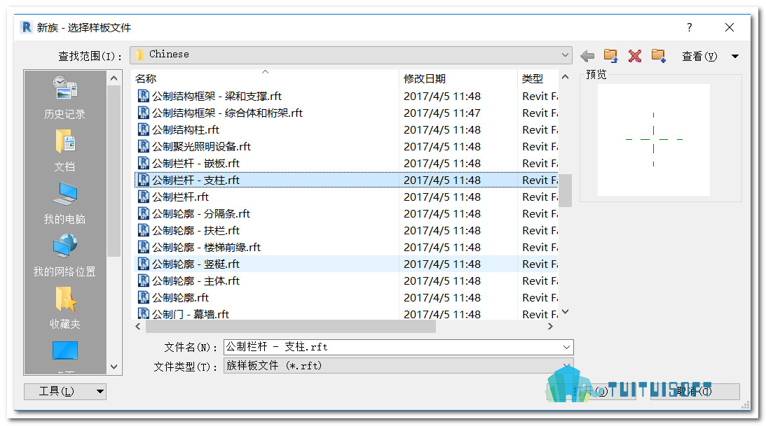The height and width of the screenshot is (426, 766).
Task: Click the up-one-level folder icon
Action: click(x=610, y=55)
